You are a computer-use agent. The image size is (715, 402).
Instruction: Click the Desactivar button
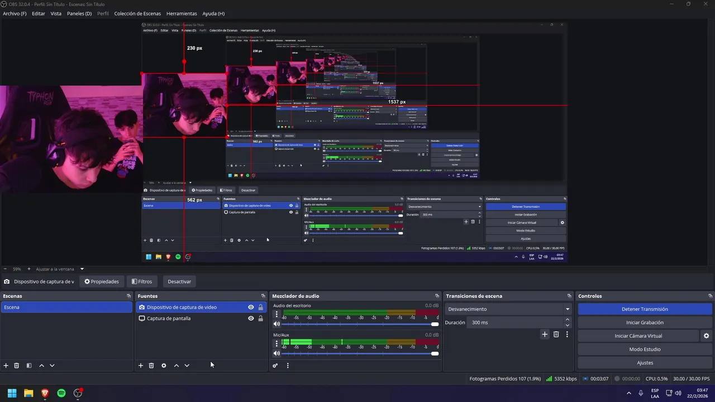pos(179,281)
